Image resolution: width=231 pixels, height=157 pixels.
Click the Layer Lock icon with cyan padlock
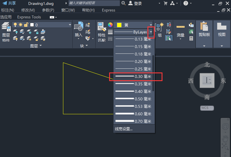point(36,32)
